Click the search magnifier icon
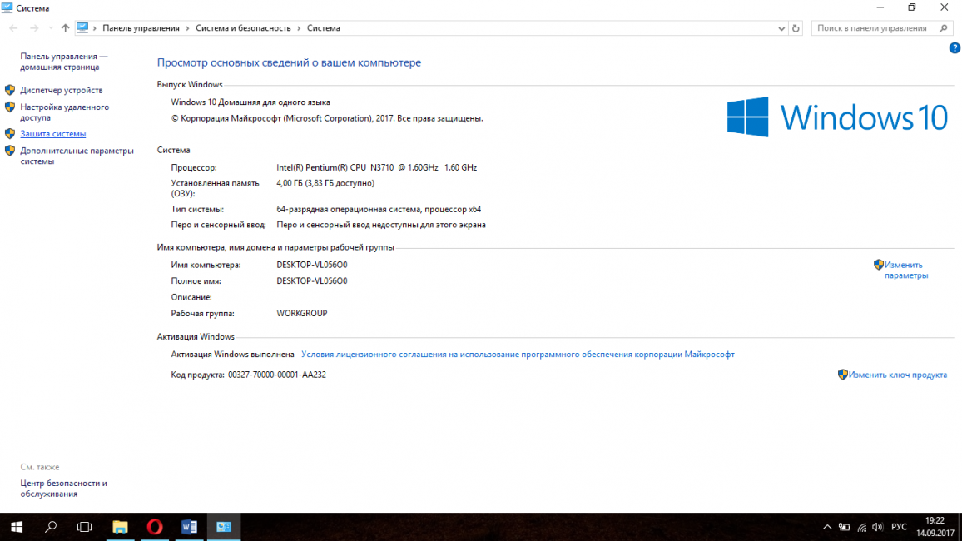The image size is (962, 541). (944, 28)
